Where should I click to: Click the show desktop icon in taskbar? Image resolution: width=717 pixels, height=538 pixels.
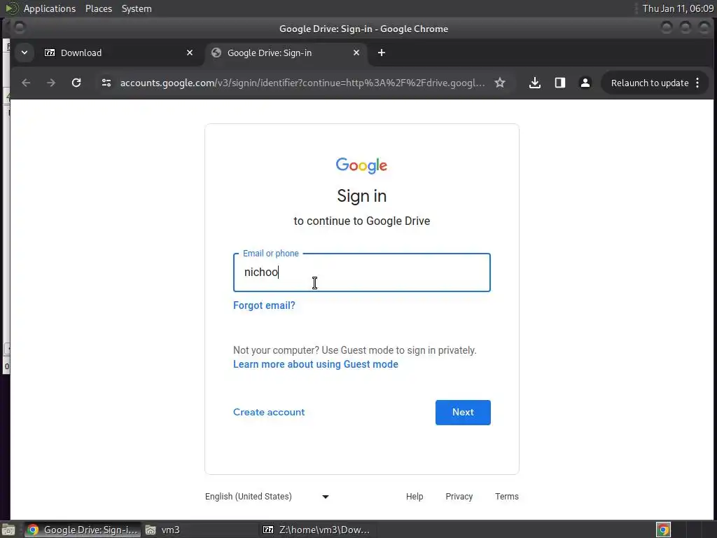click(8, 530)
